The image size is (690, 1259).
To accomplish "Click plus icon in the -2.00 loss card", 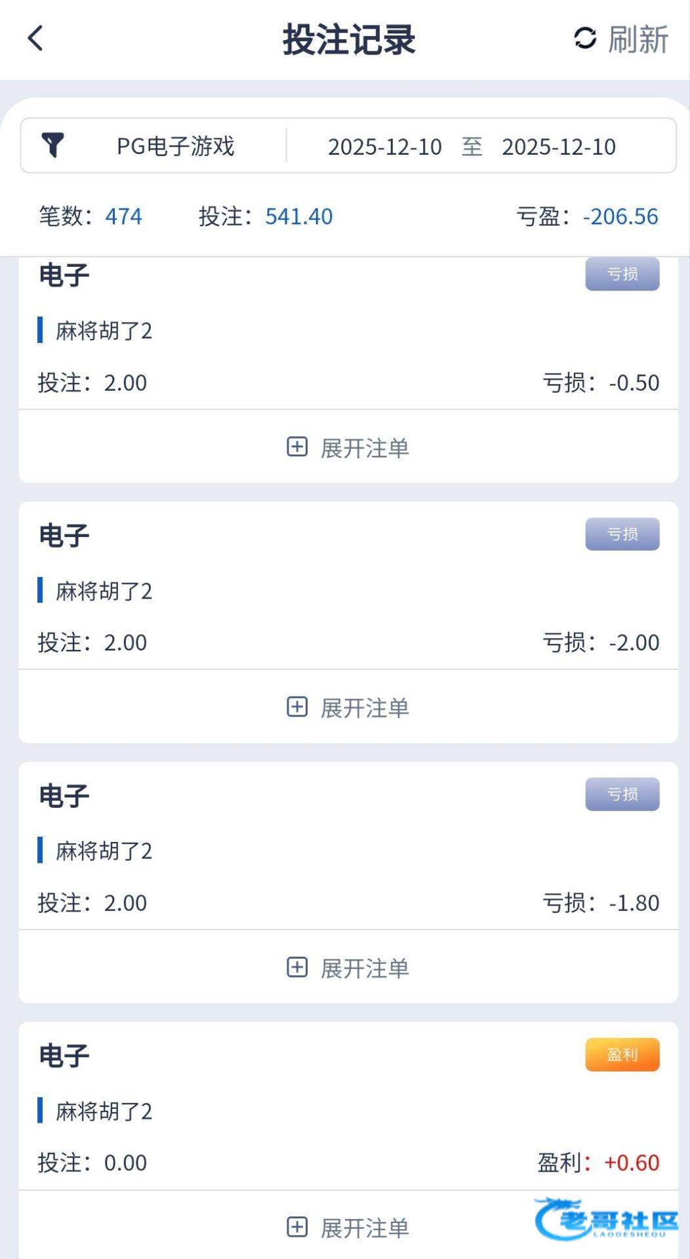I will [x=297, y=707].
